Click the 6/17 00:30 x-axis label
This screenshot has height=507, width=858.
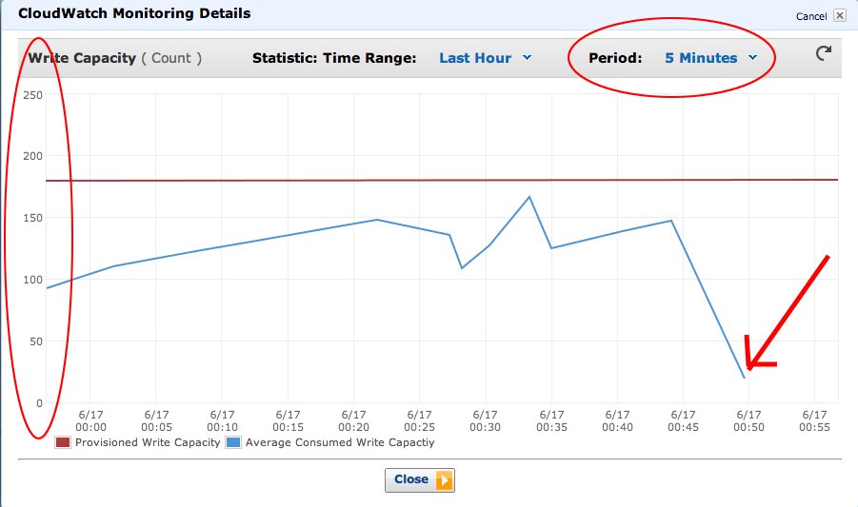point(485,421)
